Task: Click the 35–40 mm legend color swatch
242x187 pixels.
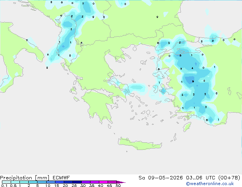Action: (x=95, y=182)
